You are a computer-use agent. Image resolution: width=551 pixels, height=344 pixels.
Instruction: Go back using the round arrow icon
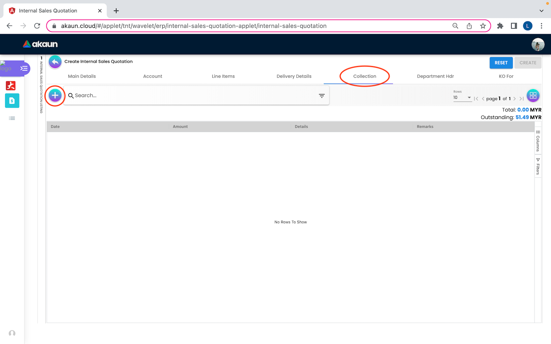tap(55, 62)
